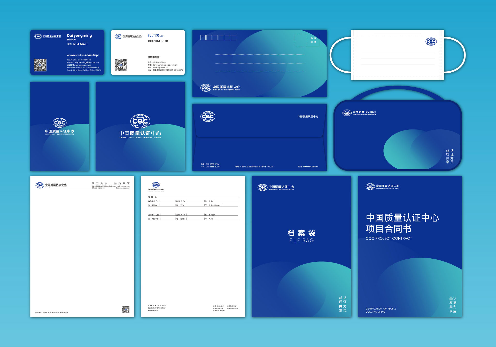Click the CQC globe logo on face mask
Viewport: 496px width, 347px height.
click(431, 41)
